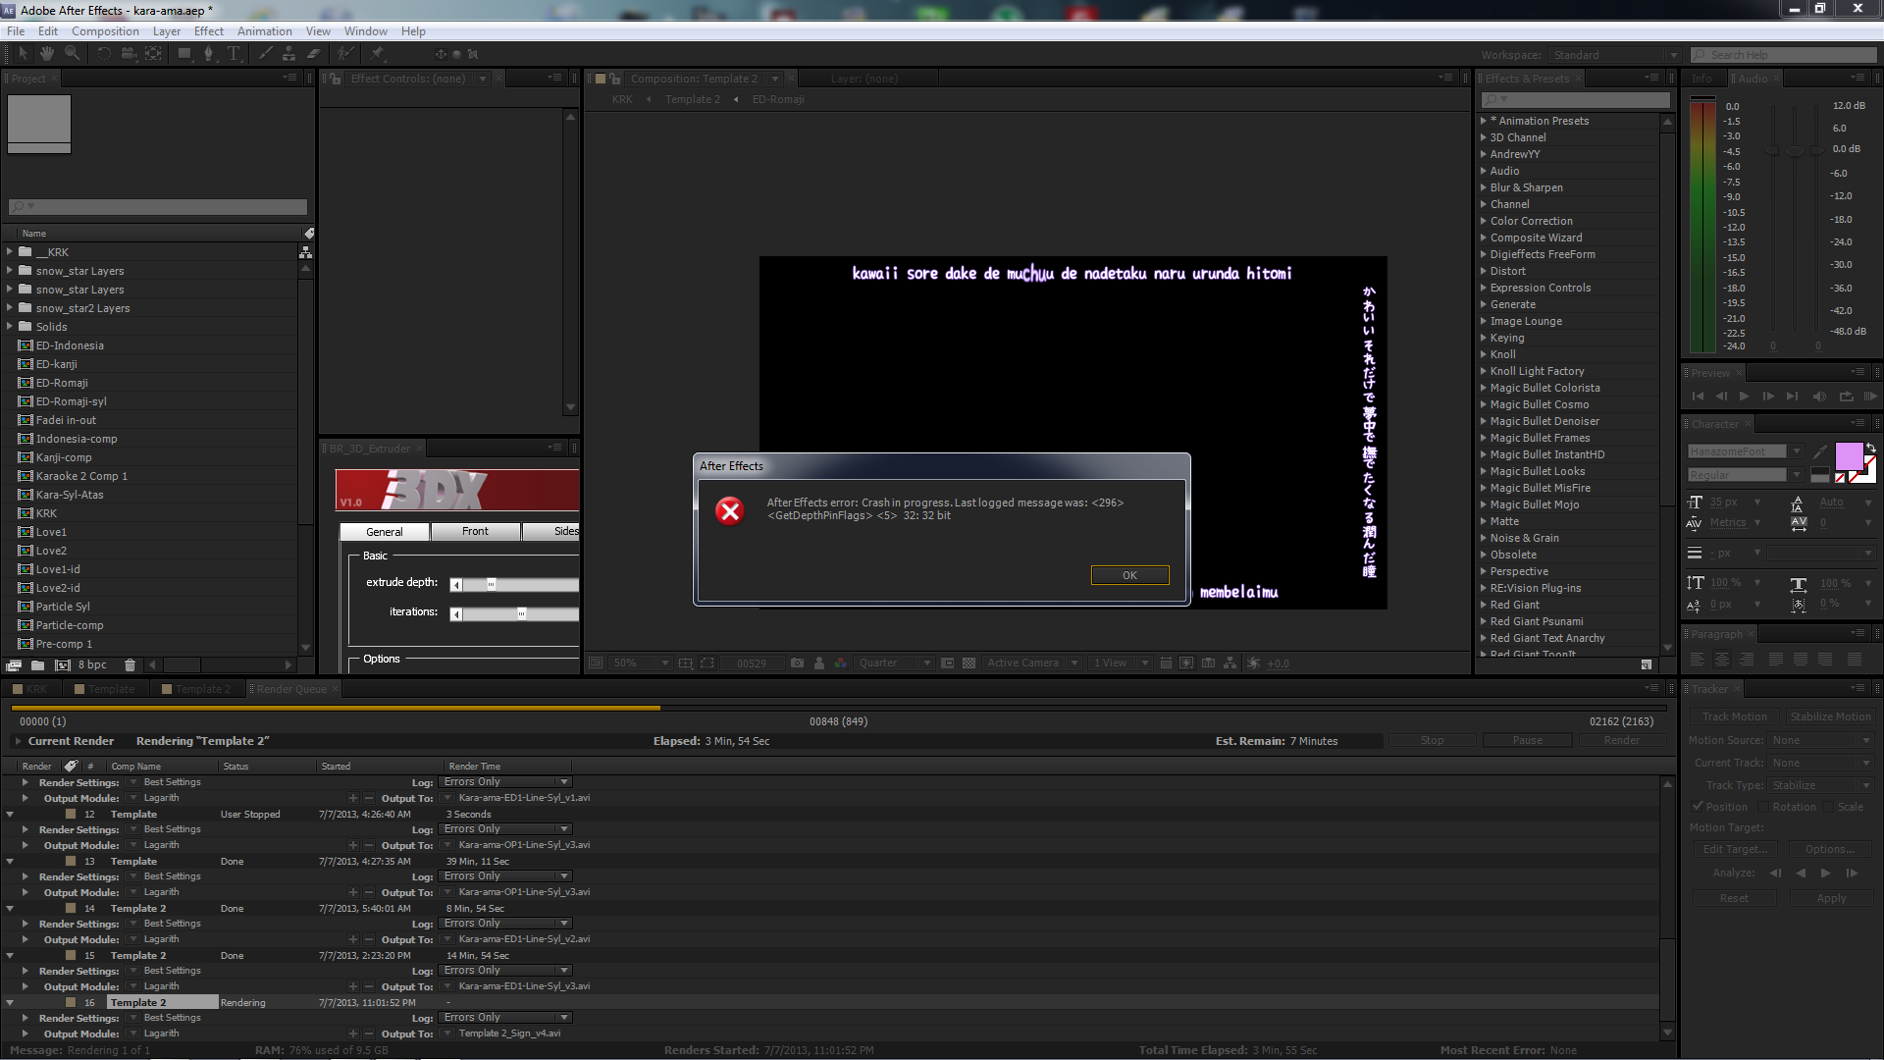Open the Active Camera dropdown
1884x1060 pixels.
1032,663
